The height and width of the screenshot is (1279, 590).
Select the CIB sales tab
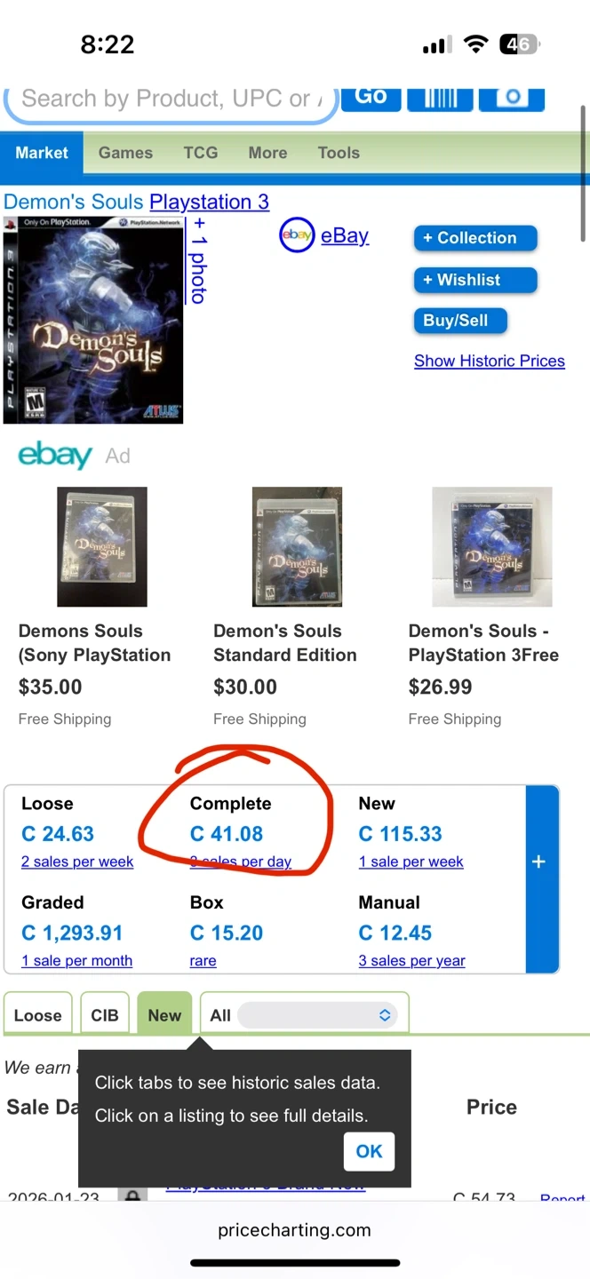coord(105,1015)
